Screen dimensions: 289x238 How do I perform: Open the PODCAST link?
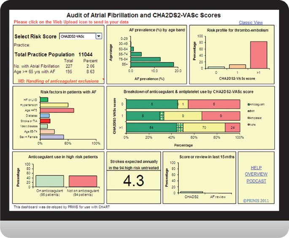257,181
